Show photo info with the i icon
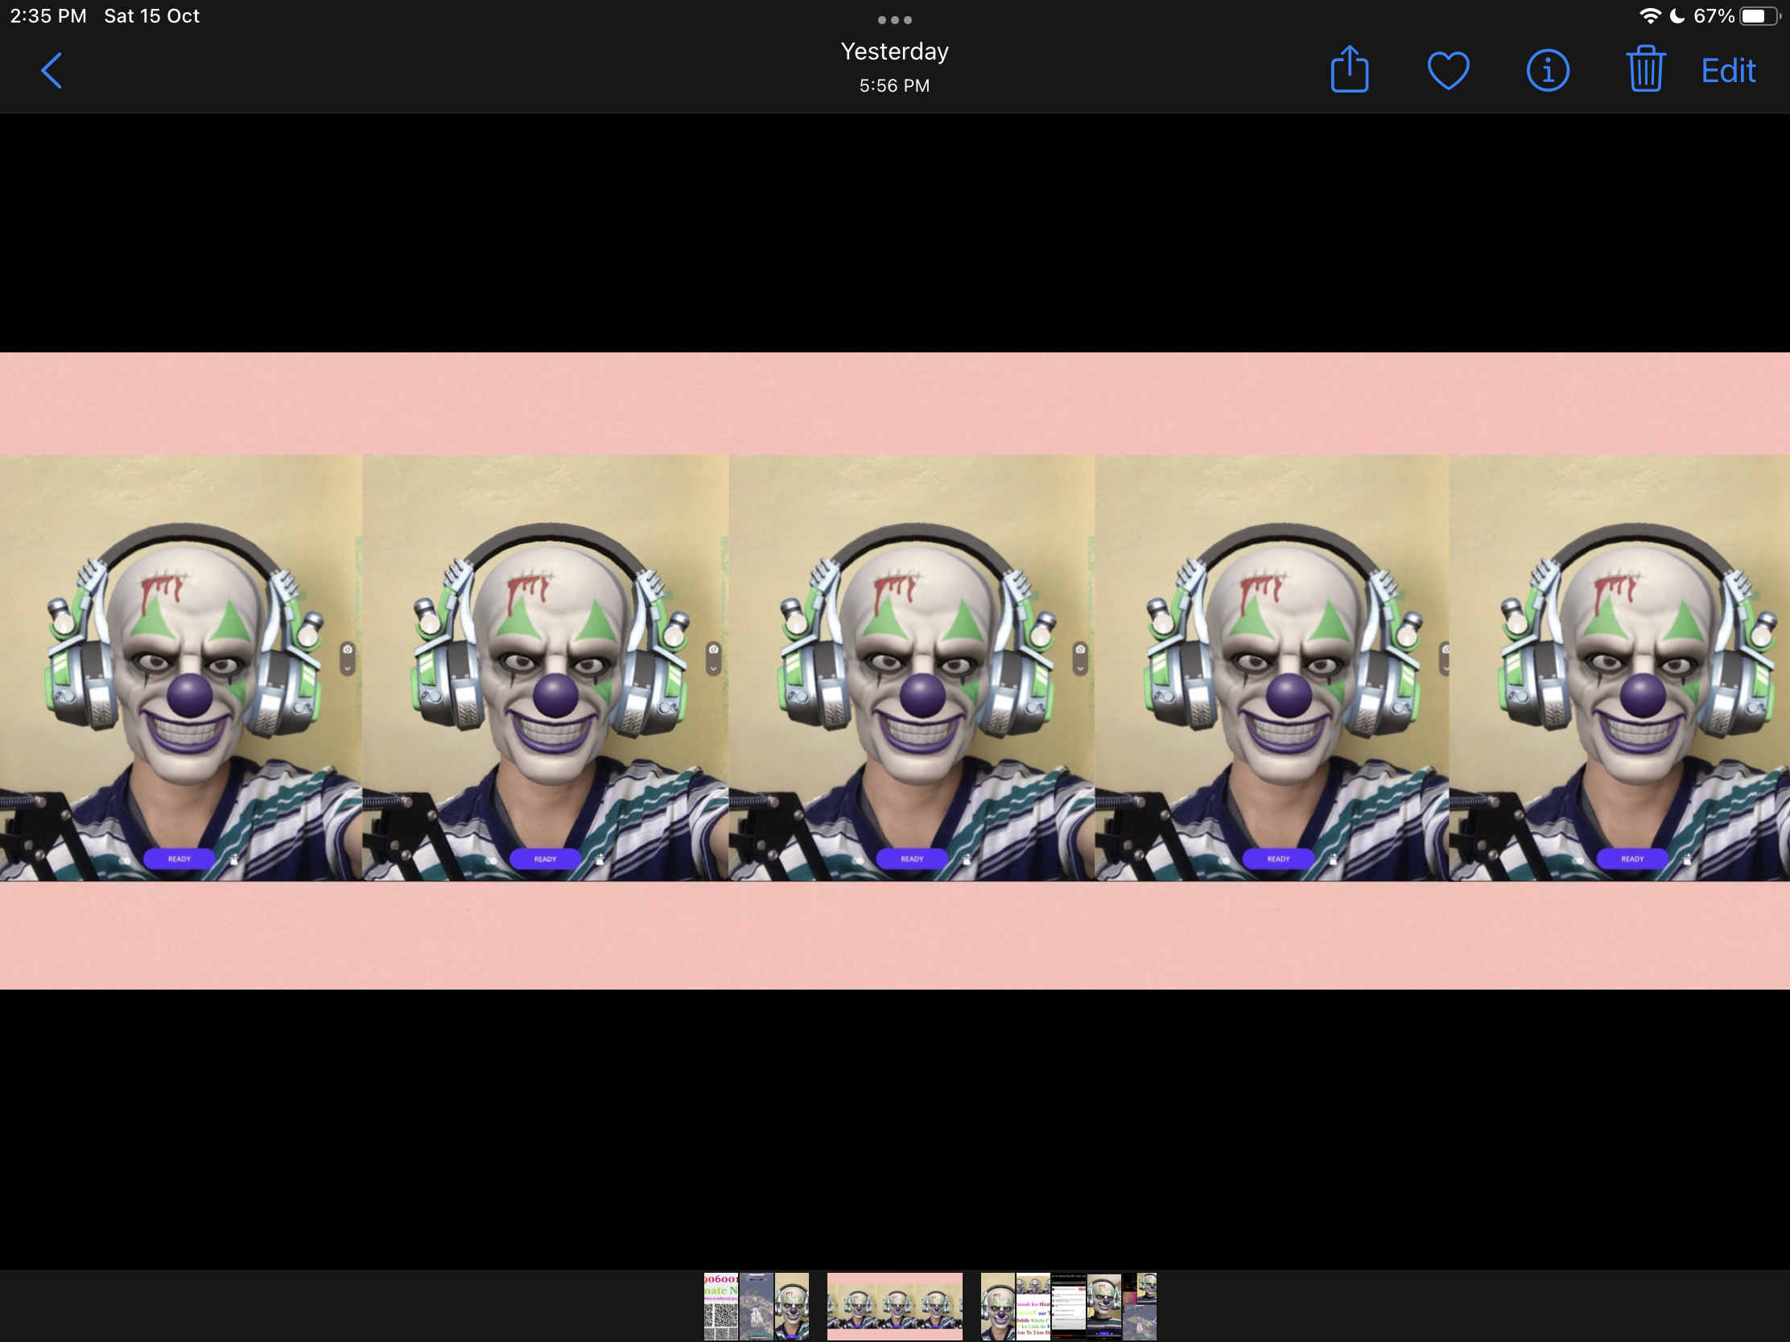The image size is (1790, 1342). click(1547, 70)
